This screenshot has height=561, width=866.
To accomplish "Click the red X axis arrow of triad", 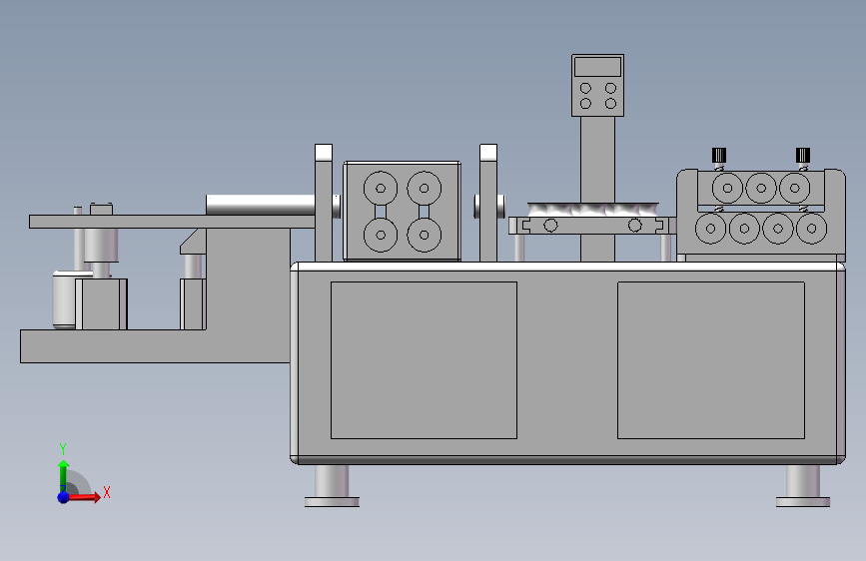I will 84,497.
